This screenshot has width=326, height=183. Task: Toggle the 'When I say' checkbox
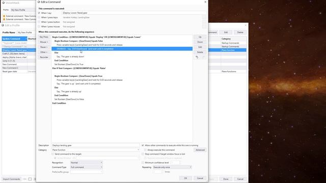point(39,13)
